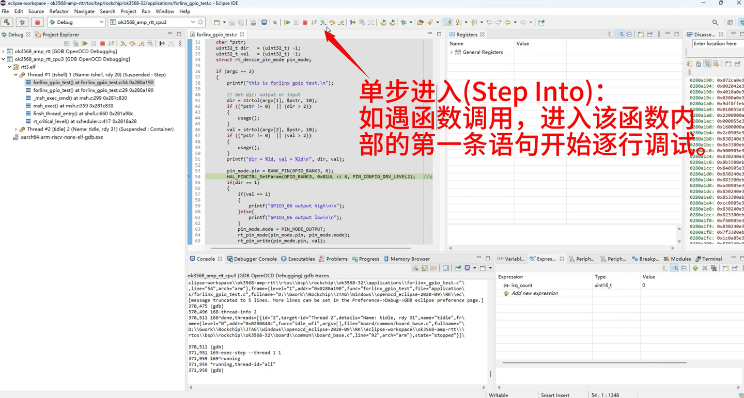Toggle Show Logical Structure in the Registers view
The image size is (744, 398).
[x=620, y=35]
